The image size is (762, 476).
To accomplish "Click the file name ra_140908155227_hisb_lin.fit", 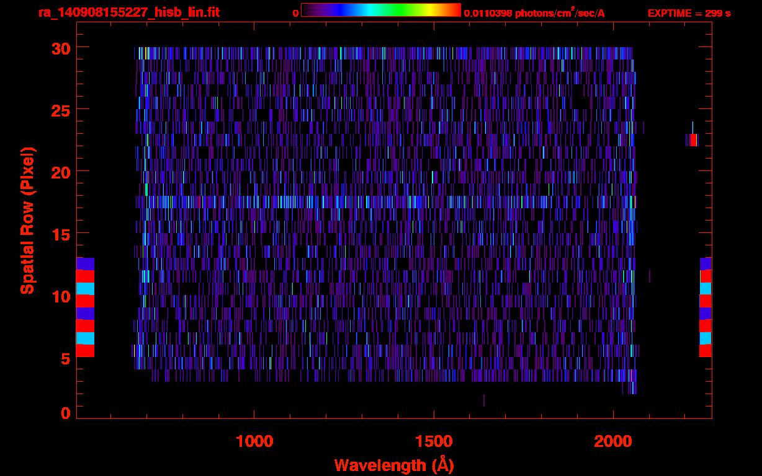I will point(128,12).
